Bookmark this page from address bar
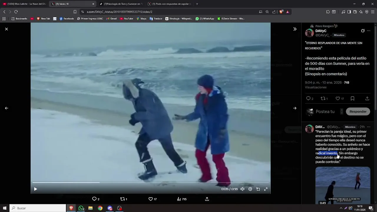This screenshot has width=377, height=212. click(x=75, y=12)
